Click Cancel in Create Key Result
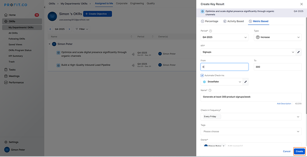This screenshot has height=157, width=307. tap(287, 151)
